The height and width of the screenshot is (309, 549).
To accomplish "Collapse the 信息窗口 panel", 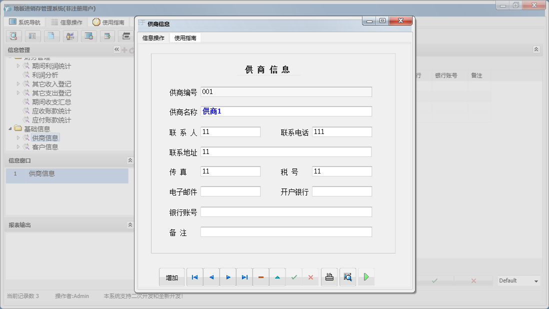I will pos(130,160).
